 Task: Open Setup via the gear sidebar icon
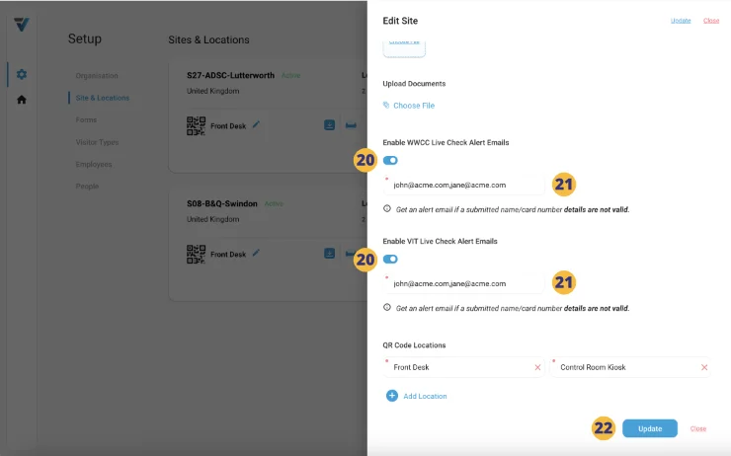coord(21,74)
